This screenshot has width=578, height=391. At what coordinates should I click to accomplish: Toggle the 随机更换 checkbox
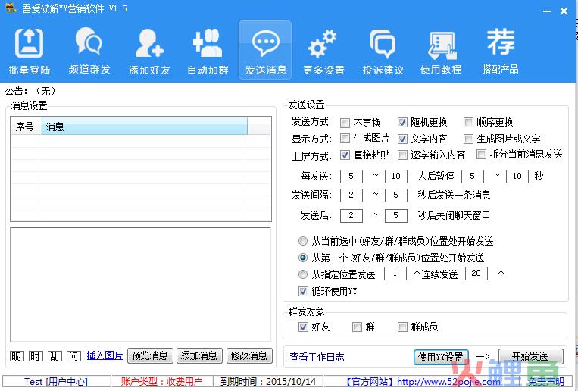(x=402, y=122)
